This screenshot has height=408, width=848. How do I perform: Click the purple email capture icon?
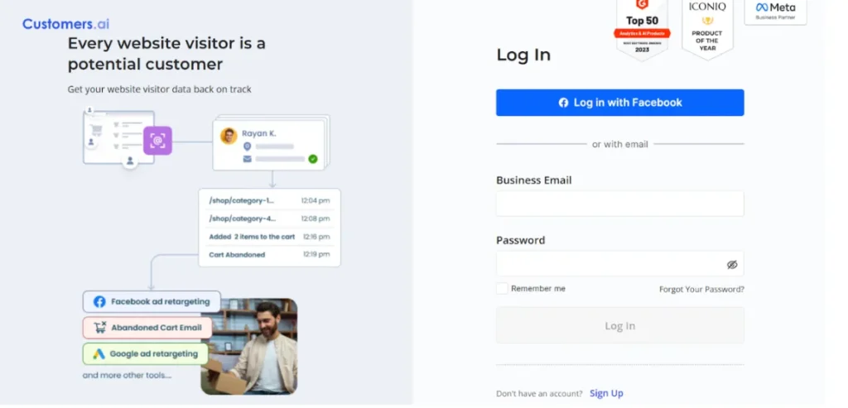(157, 141)
